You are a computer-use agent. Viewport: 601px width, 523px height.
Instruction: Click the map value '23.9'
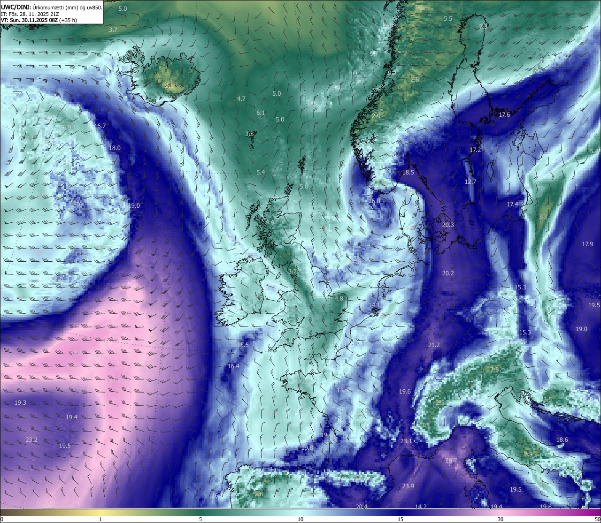click(408, 486)
